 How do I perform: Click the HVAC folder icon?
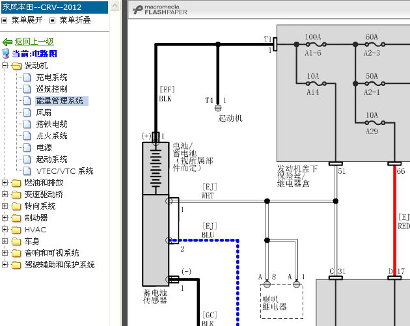tap(16, 230)
